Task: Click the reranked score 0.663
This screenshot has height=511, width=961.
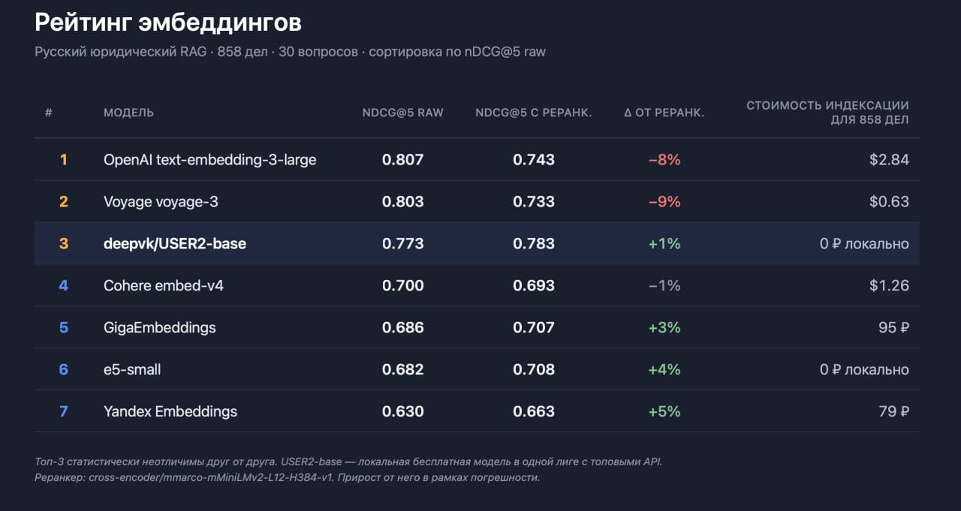Action: 534,412
